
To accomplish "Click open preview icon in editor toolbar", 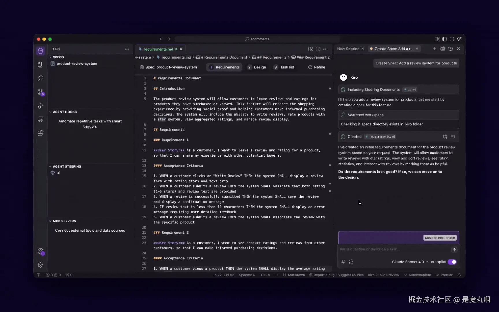I will pos(310,49).
